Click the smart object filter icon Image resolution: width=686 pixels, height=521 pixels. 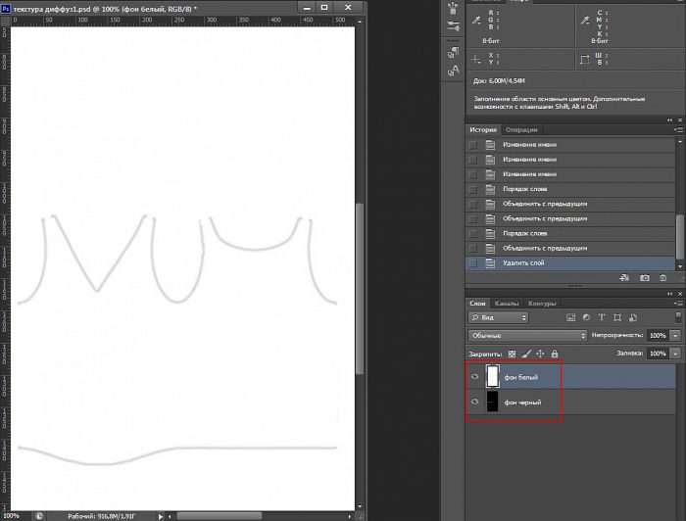[631, 317]
